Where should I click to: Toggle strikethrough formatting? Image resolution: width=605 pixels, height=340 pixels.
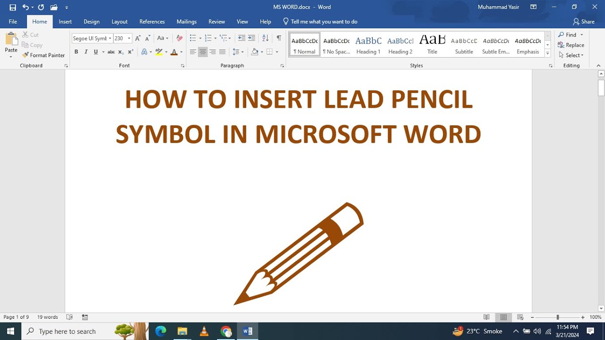point(111,52)
